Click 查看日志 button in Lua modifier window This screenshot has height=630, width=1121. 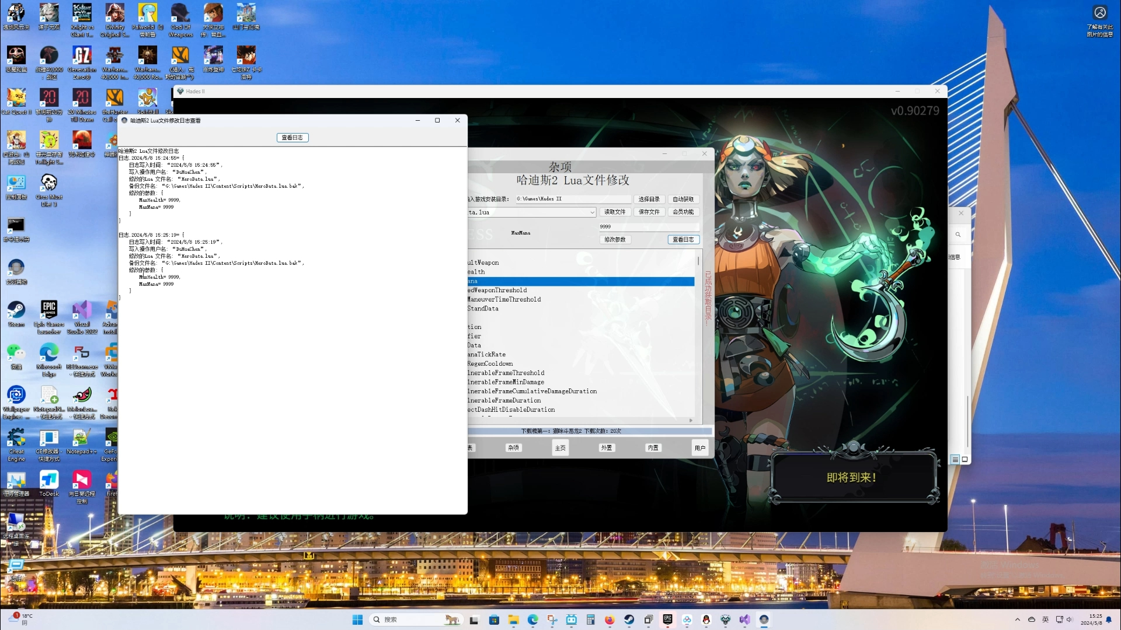pyautogui.click(x=683, y=240)
